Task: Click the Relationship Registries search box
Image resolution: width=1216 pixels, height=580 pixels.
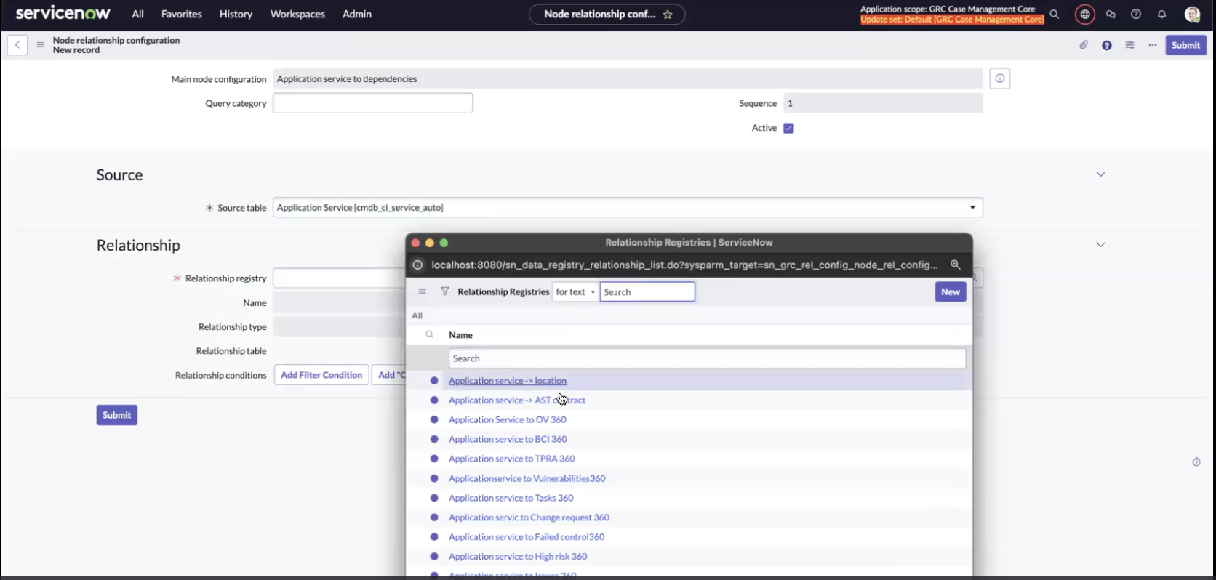Action: [647, 292]
